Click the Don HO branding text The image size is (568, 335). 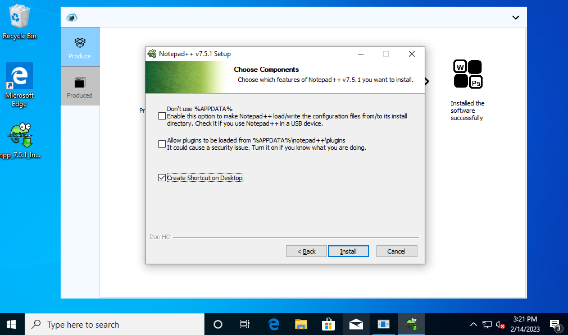coord(160,237)
